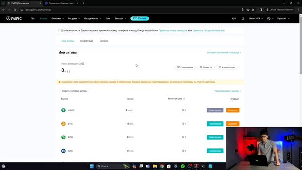Click the link to bind Google Authenticator
Screen dimensions: 302x170
tap(209, 30)
